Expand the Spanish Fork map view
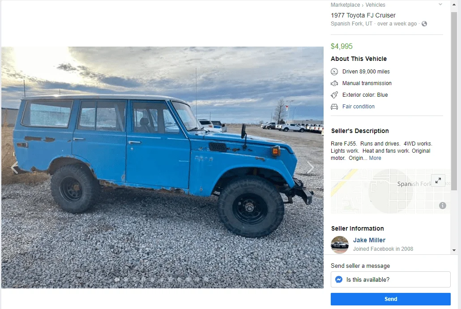 pyautogui.click(x=438, y=180)
